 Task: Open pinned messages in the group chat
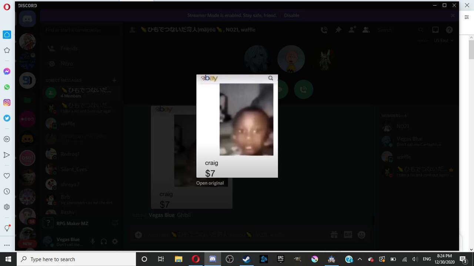(x=338, y=30)
